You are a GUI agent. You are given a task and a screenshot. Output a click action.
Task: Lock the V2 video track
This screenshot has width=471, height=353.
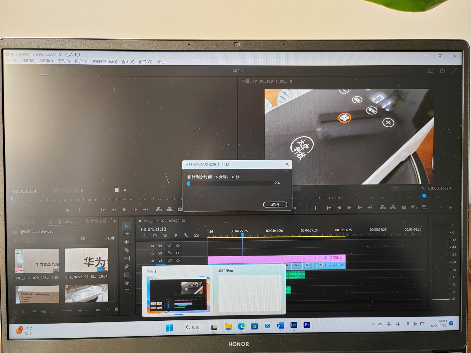tap(153, 261)
